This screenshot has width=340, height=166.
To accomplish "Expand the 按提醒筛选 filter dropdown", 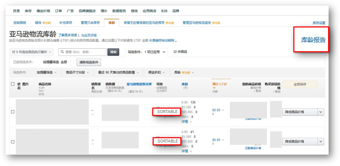I will [47, 72].
